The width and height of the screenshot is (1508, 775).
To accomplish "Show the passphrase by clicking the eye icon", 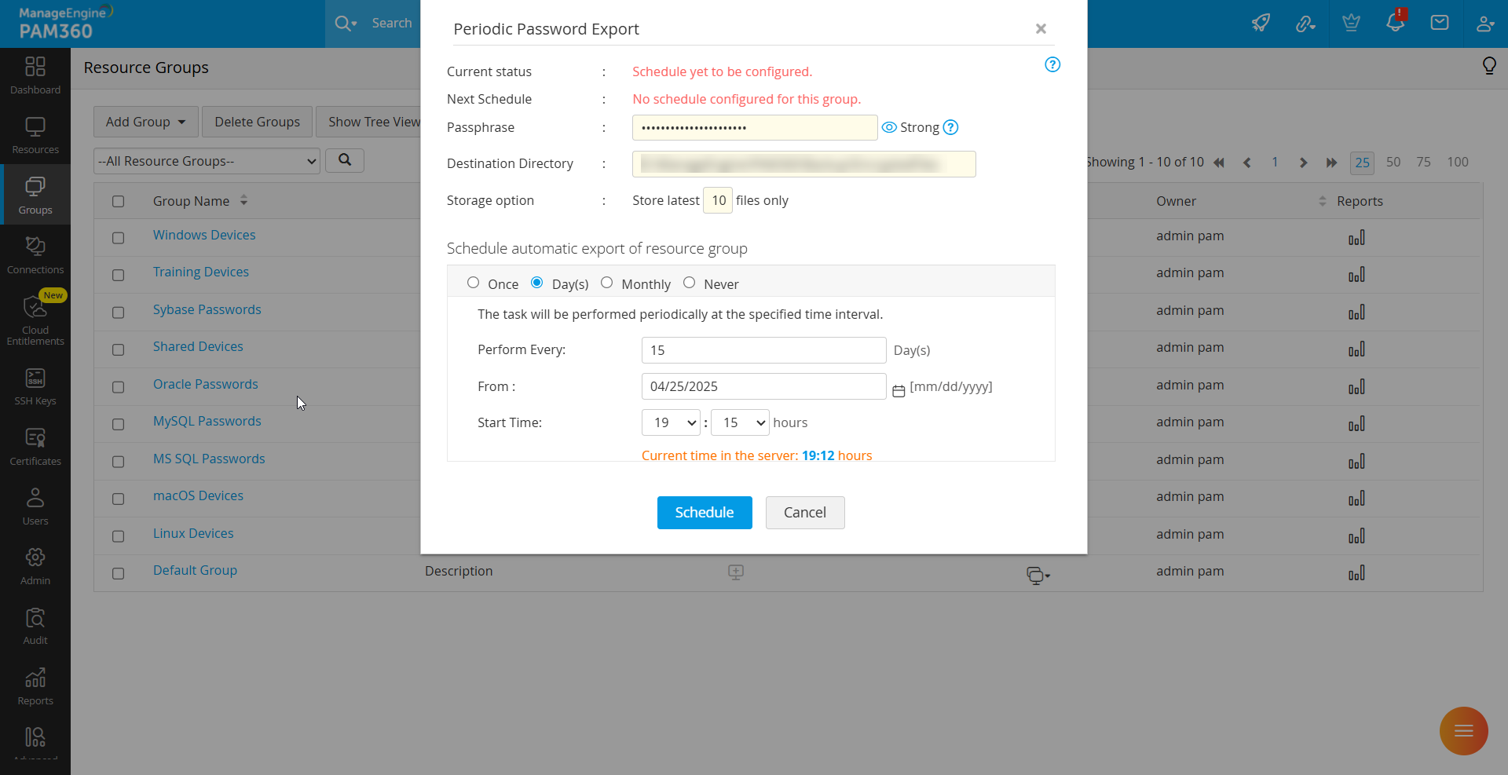I will point(888,127).
